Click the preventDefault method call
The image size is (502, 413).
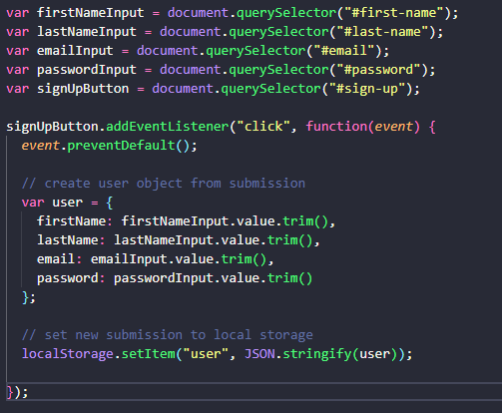(122, 146)
